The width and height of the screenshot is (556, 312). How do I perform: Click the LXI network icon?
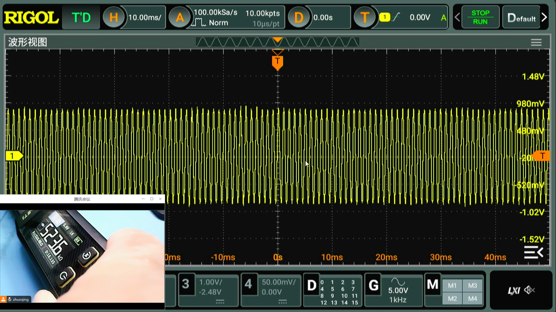click(x=514, y=290)
